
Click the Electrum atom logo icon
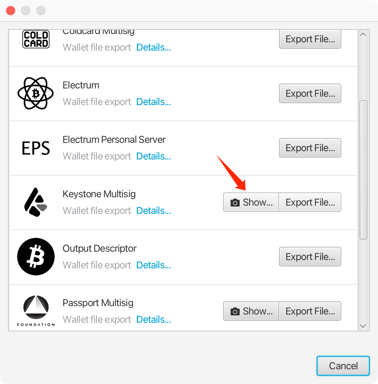coord(36,93)
